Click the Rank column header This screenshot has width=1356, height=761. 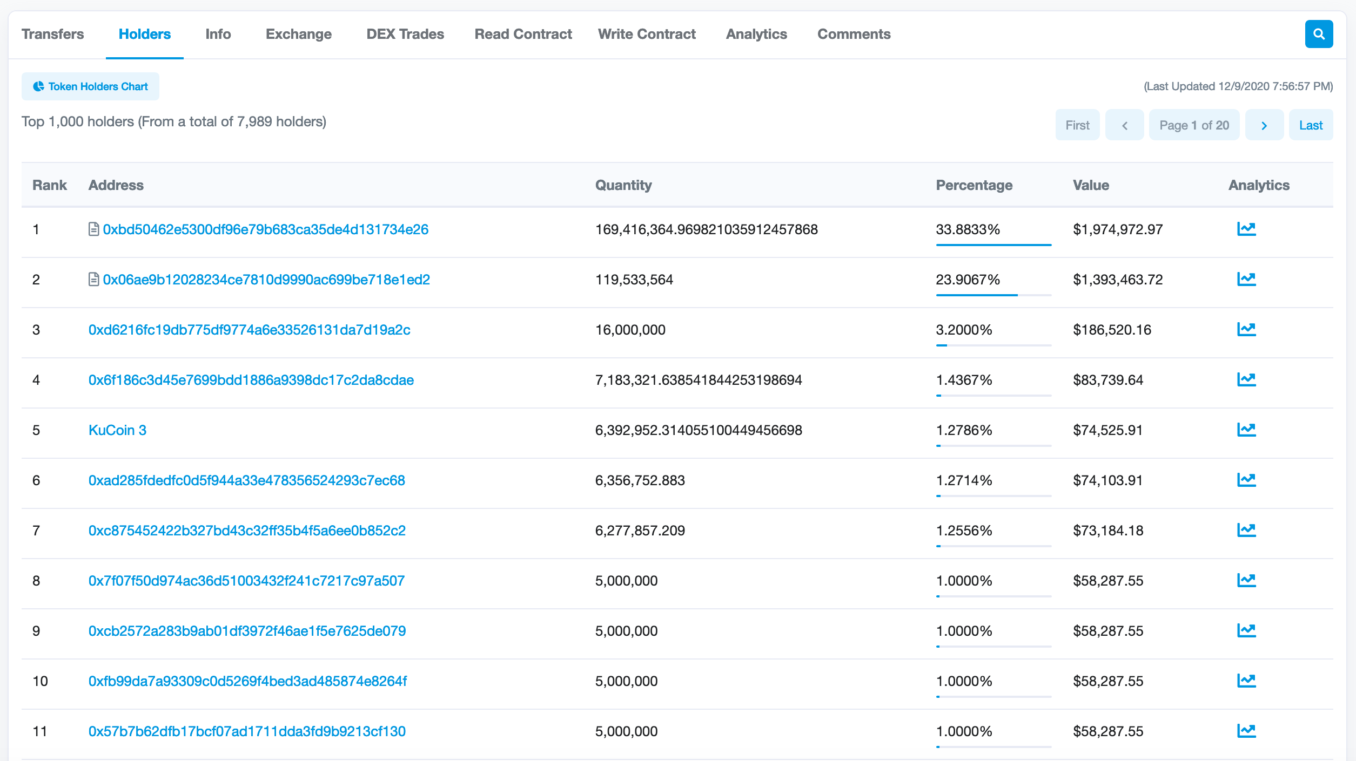[50, 185]
